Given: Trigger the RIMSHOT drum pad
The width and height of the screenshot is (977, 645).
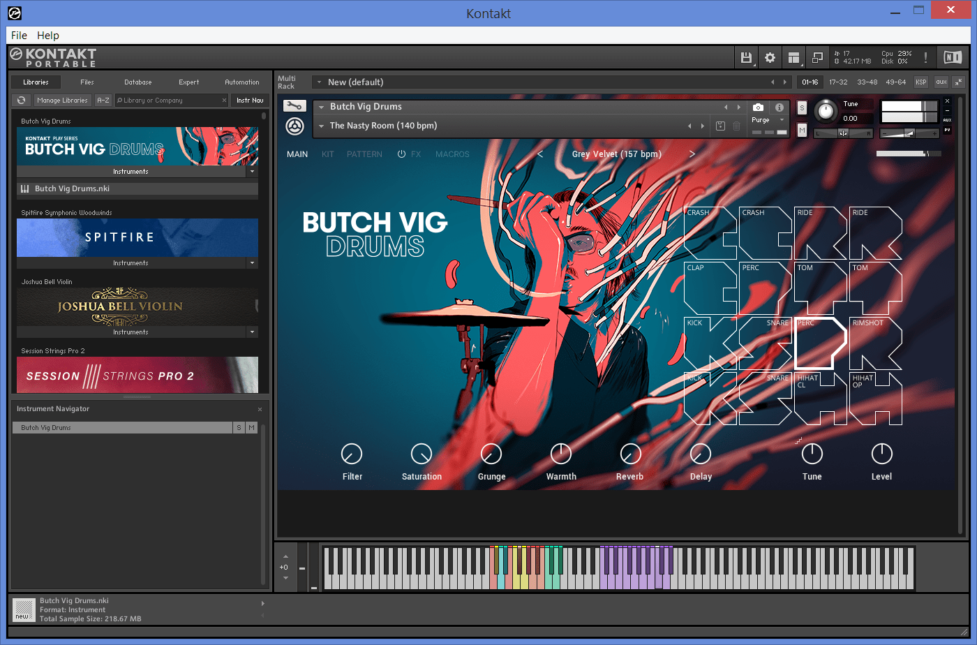Looking at the screenshot, I should coord(876,343).
